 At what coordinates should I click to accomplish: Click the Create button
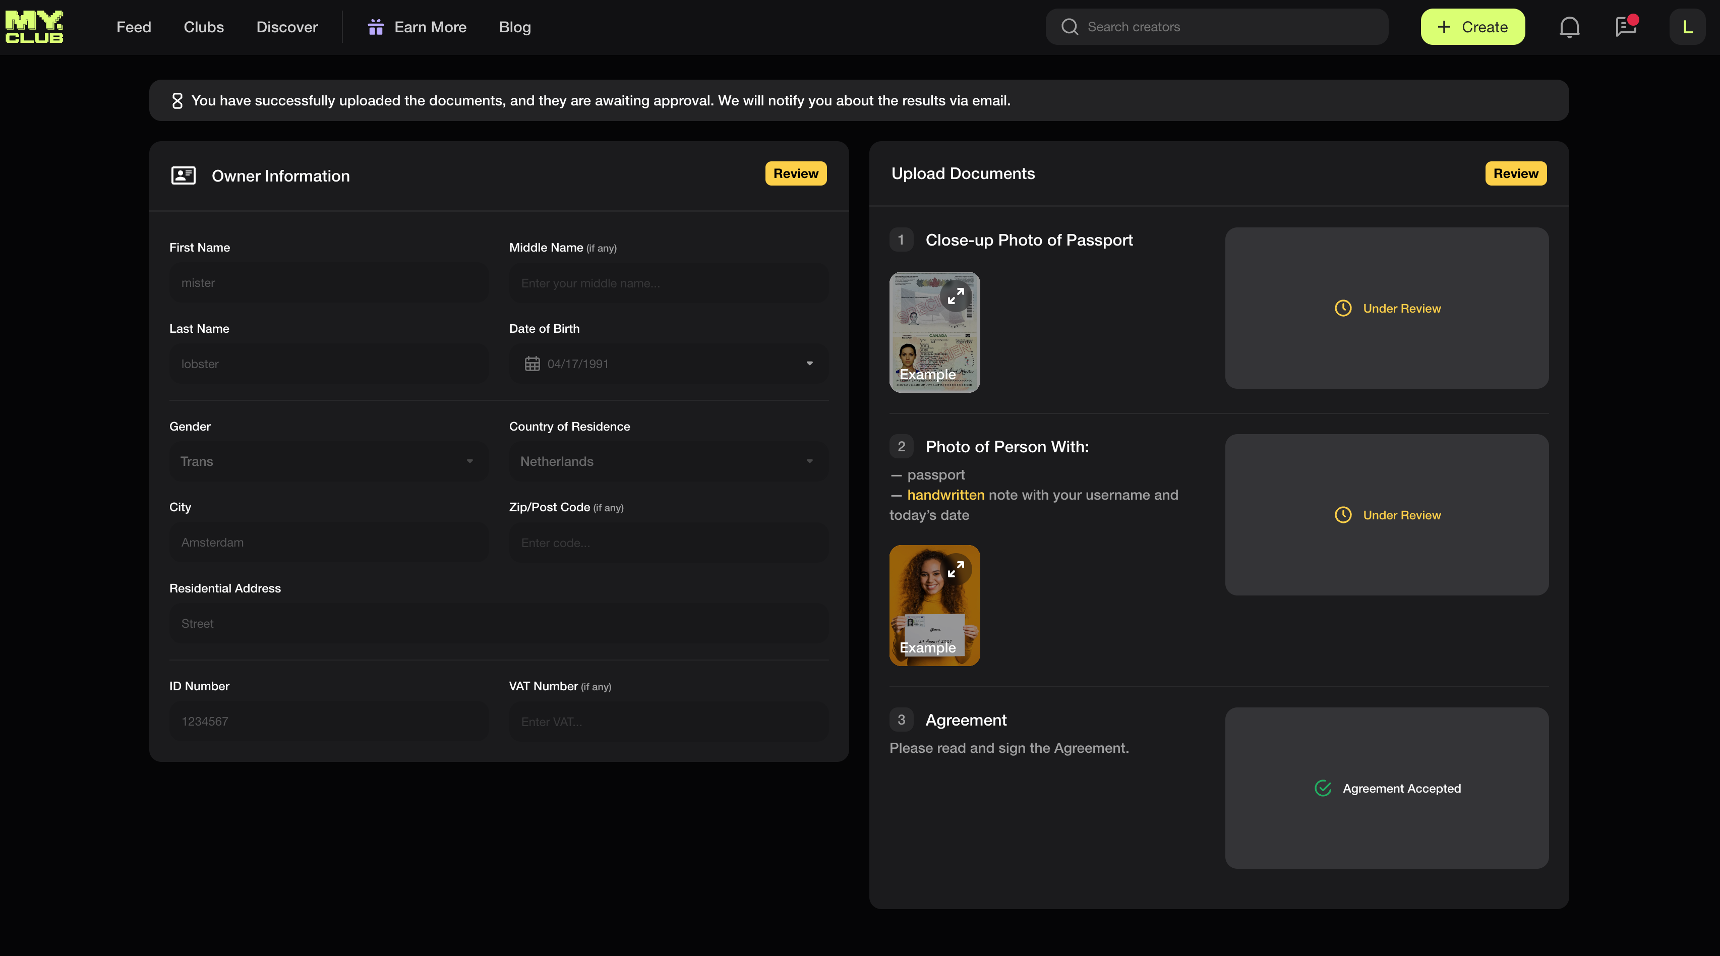point(1472,27)
